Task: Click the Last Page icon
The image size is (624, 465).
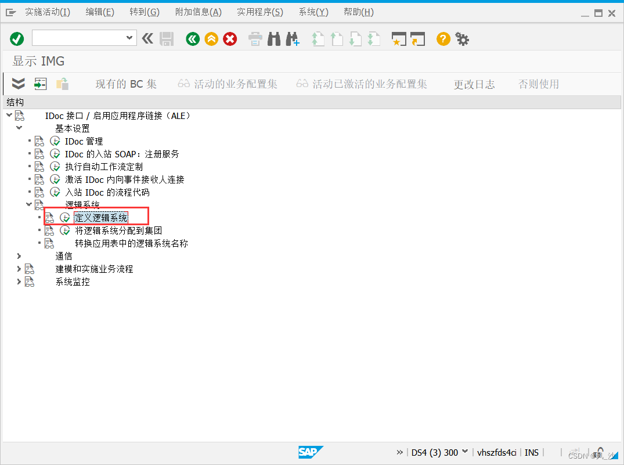Action: (374, 39)
